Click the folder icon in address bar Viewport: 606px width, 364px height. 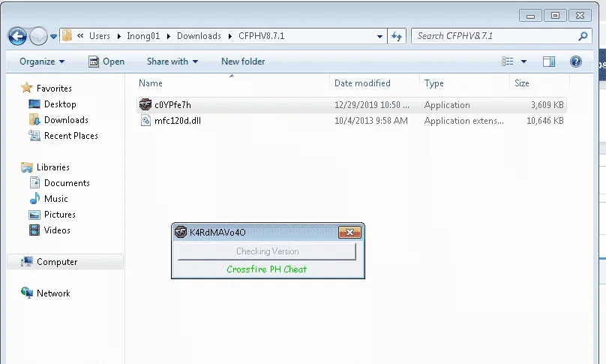67,35
